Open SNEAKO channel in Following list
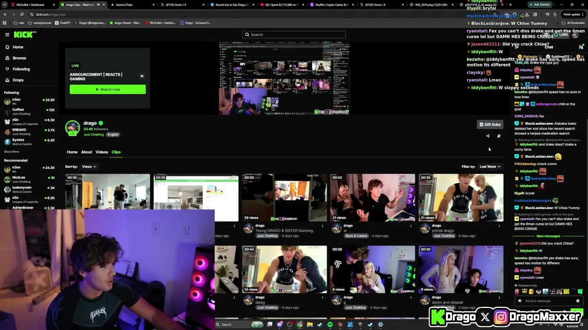 (x=29, y=132)
